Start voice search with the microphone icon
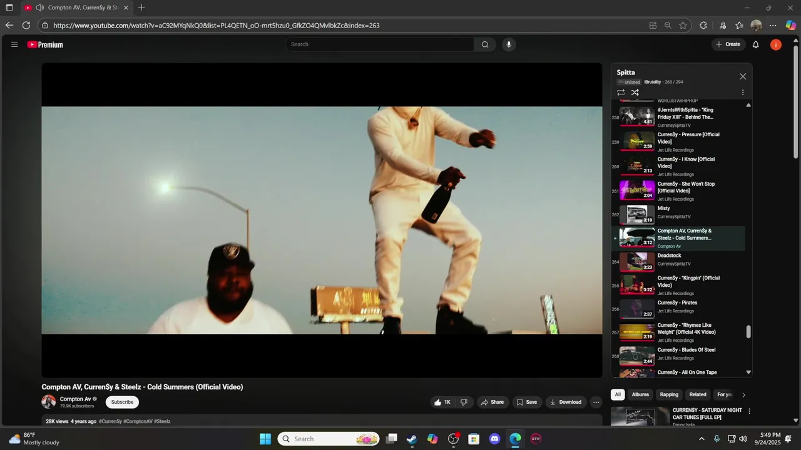801x450 pixels. 509,44
